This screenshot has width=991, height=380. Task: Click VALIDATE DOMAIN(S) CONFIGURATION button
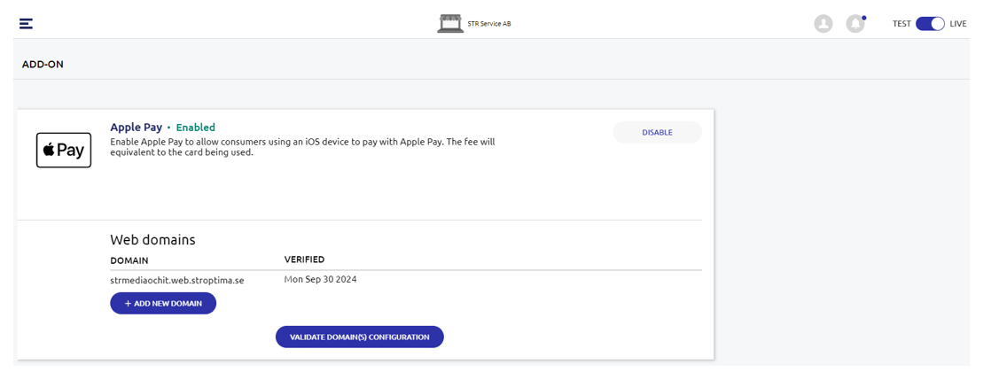(360, 337)
